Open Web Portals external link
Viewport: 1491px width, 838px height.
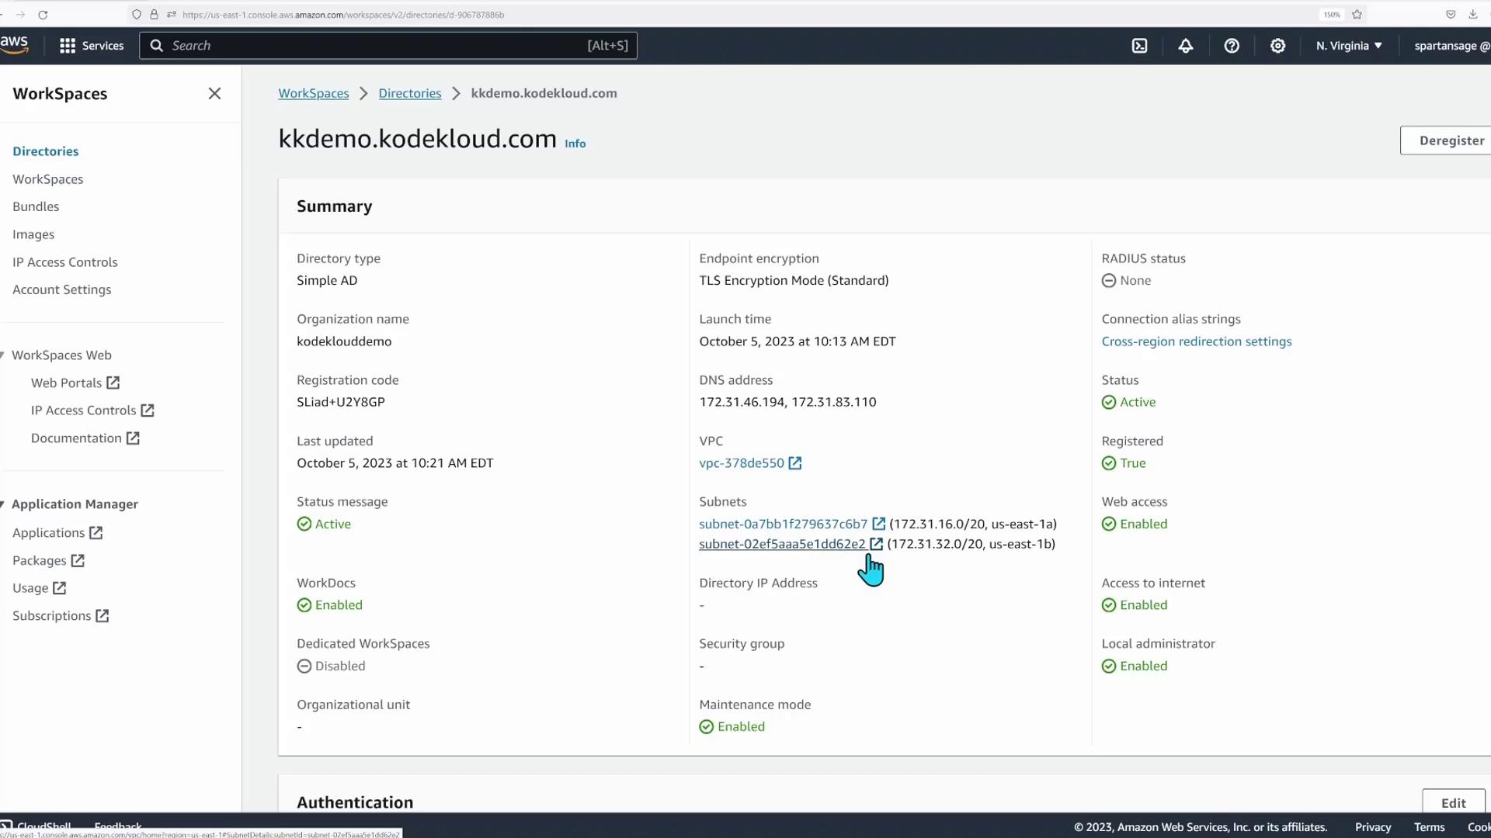click(75, 383)
